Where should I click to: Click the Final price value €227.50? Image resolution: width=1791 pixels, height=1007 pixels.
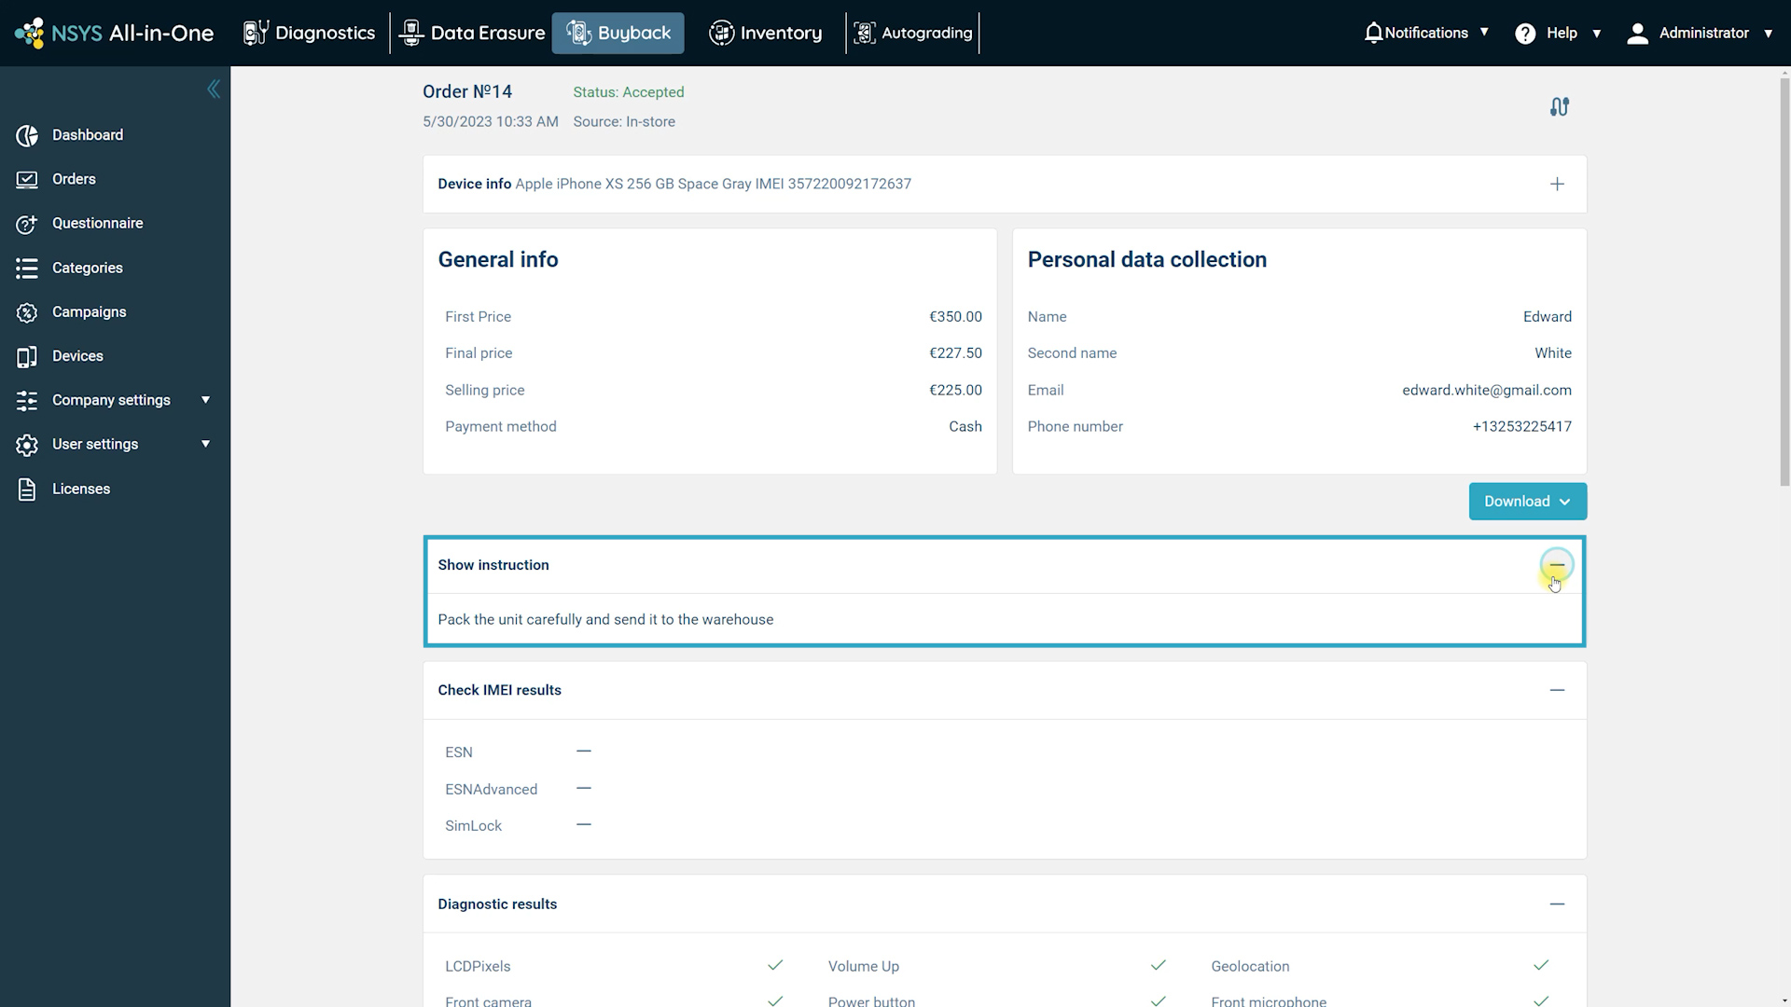tap(955, 353)
